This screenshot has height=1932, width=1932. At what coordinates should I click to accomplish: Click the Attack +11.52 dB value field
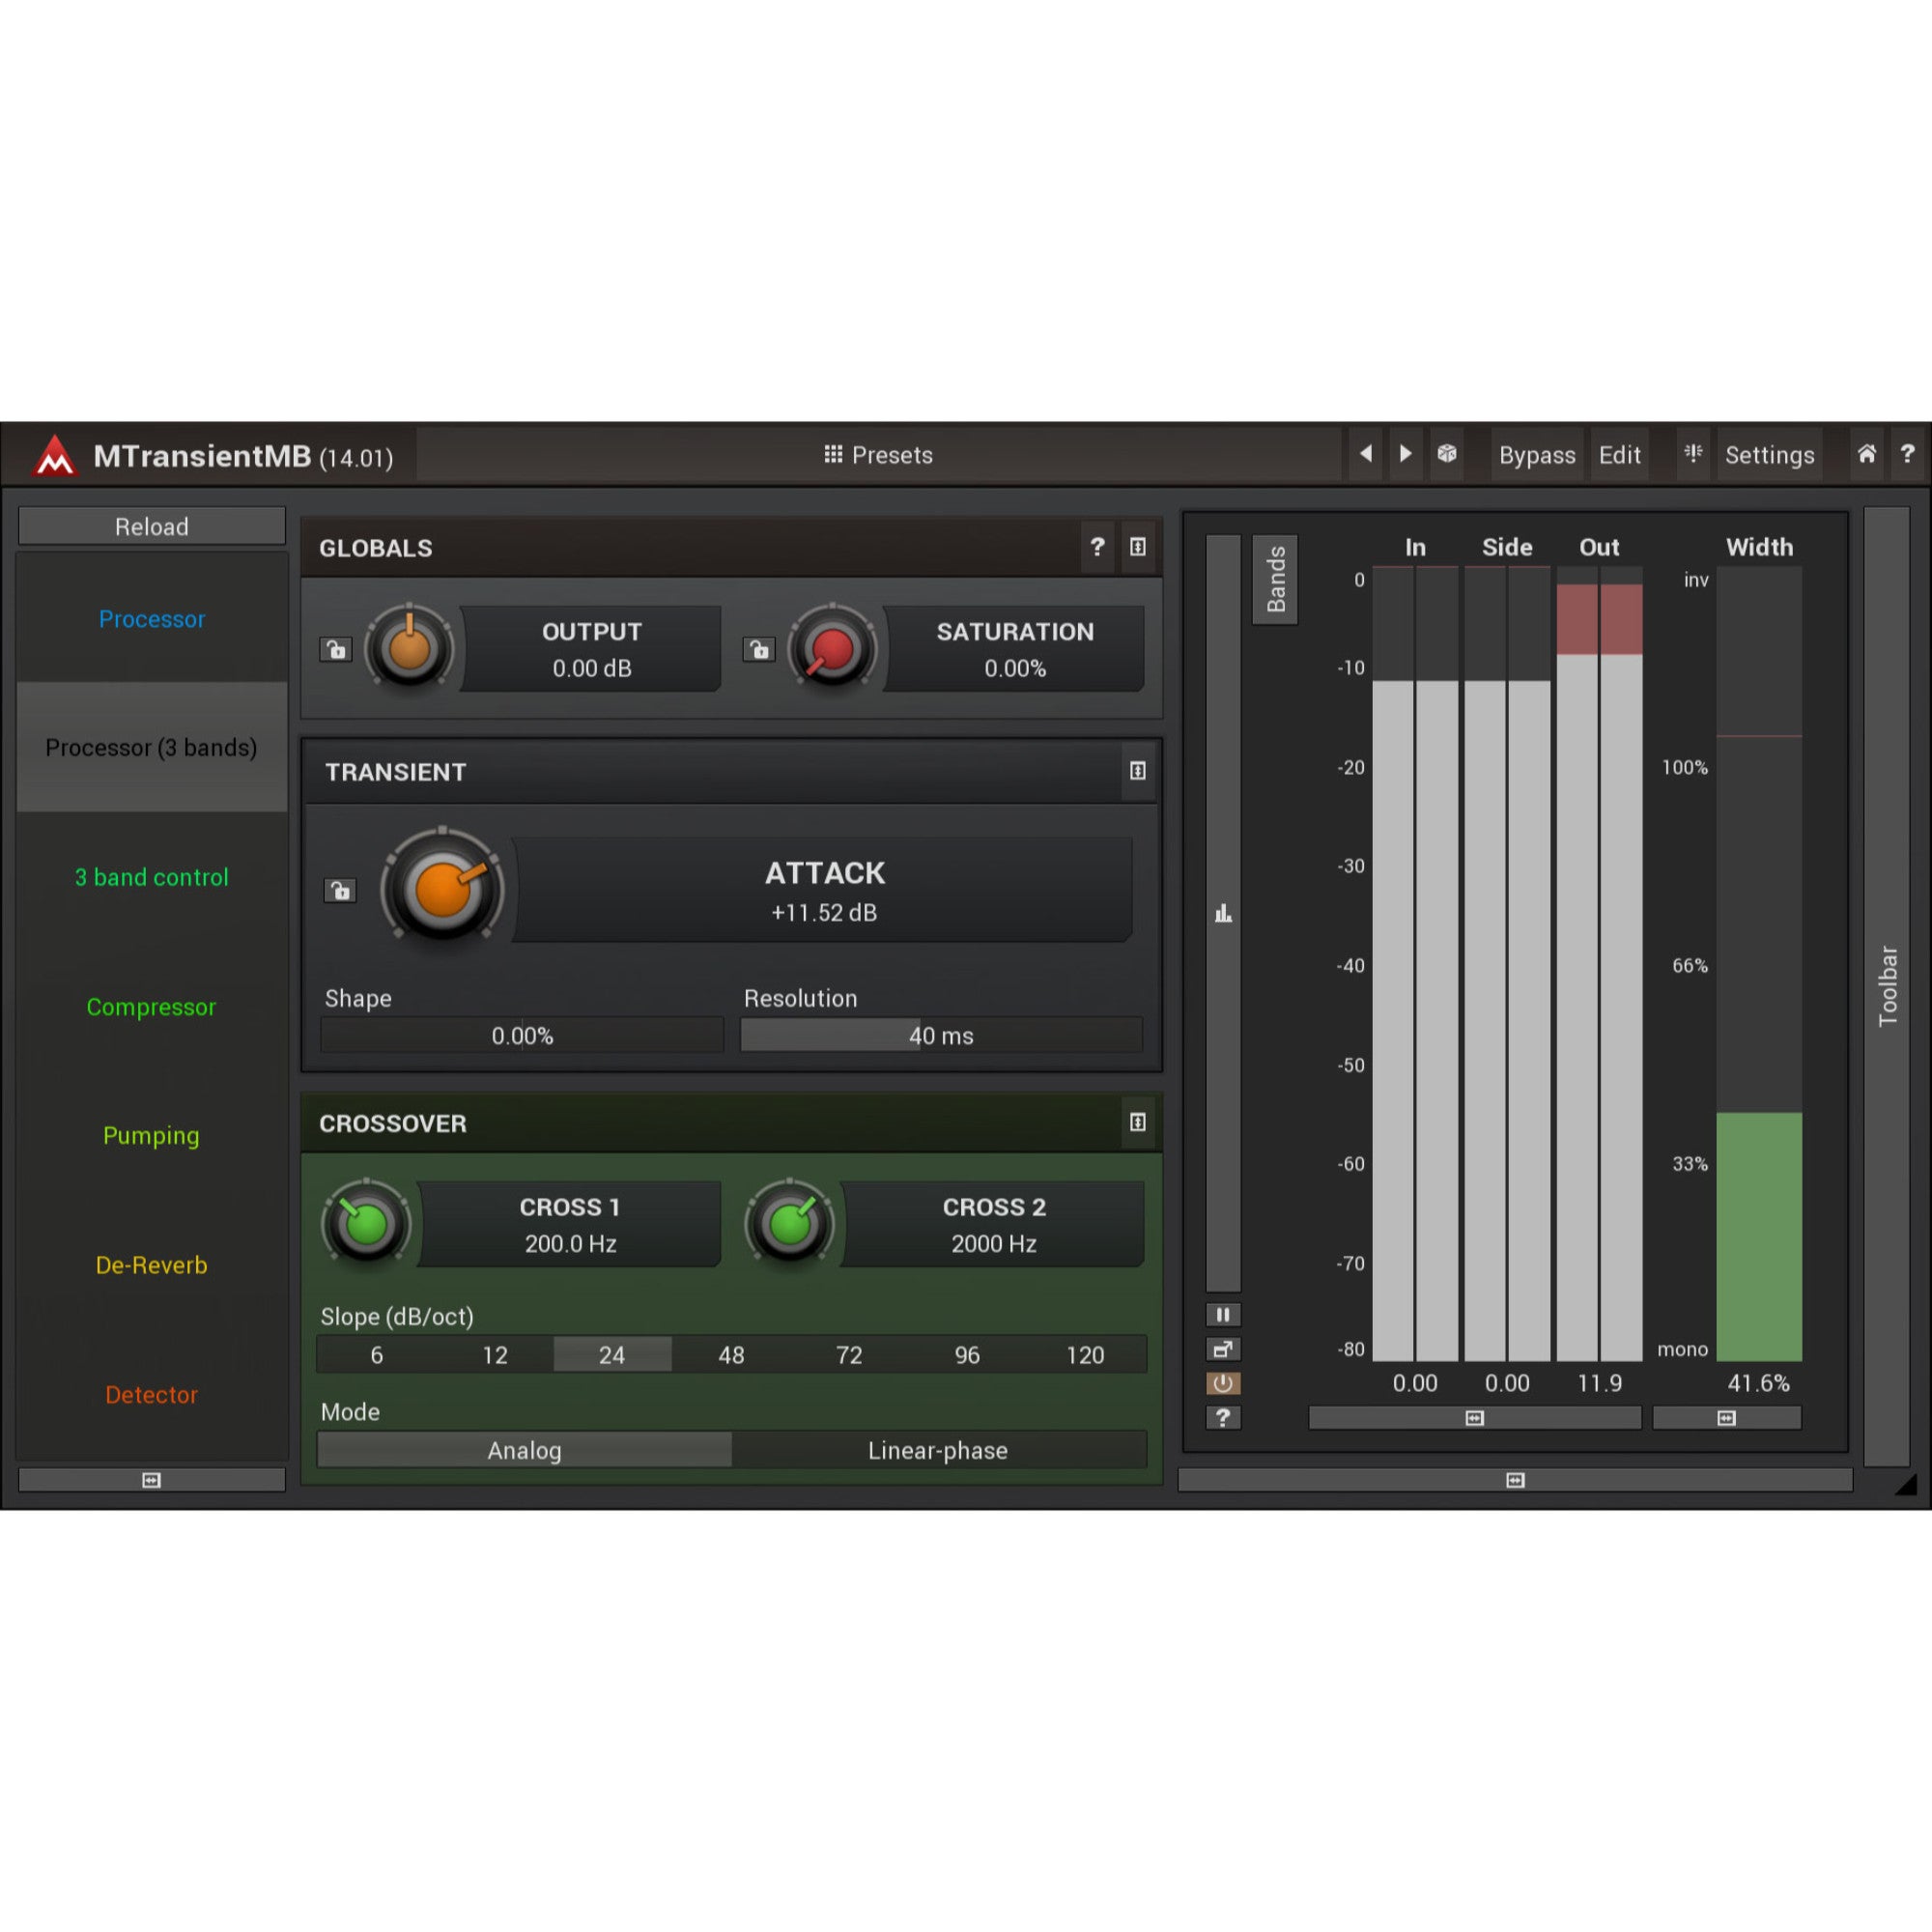pyautogui.click(x=824, y=890)
